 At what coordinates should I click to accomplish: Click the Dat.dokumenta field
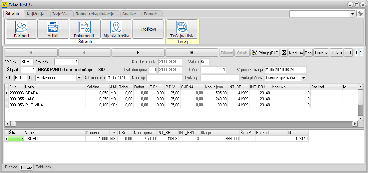pos(171,62)
